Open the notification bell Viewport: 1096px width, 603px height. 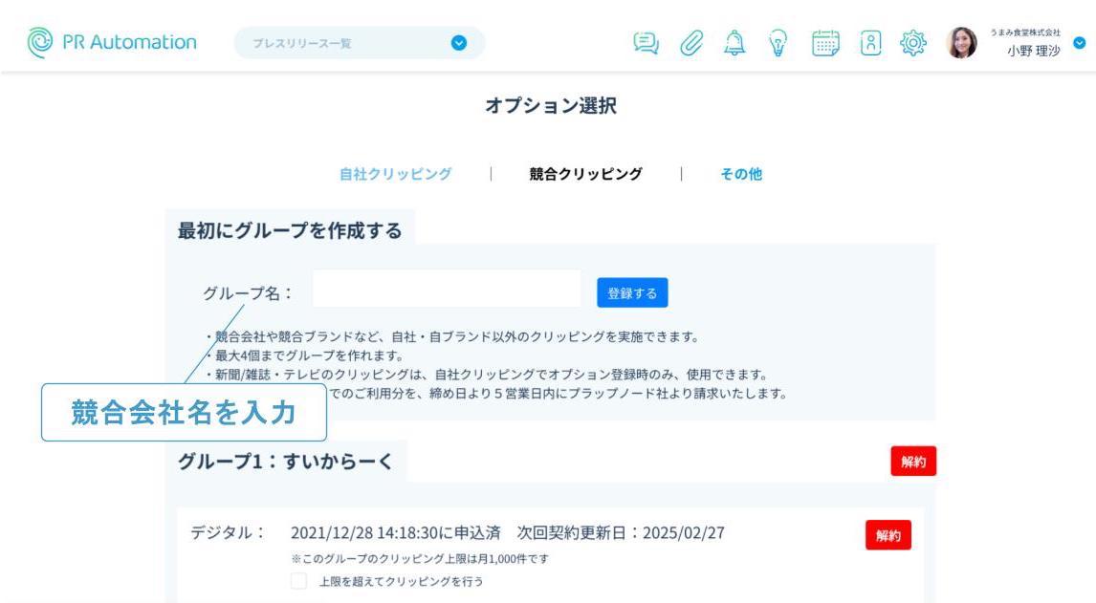735,43
